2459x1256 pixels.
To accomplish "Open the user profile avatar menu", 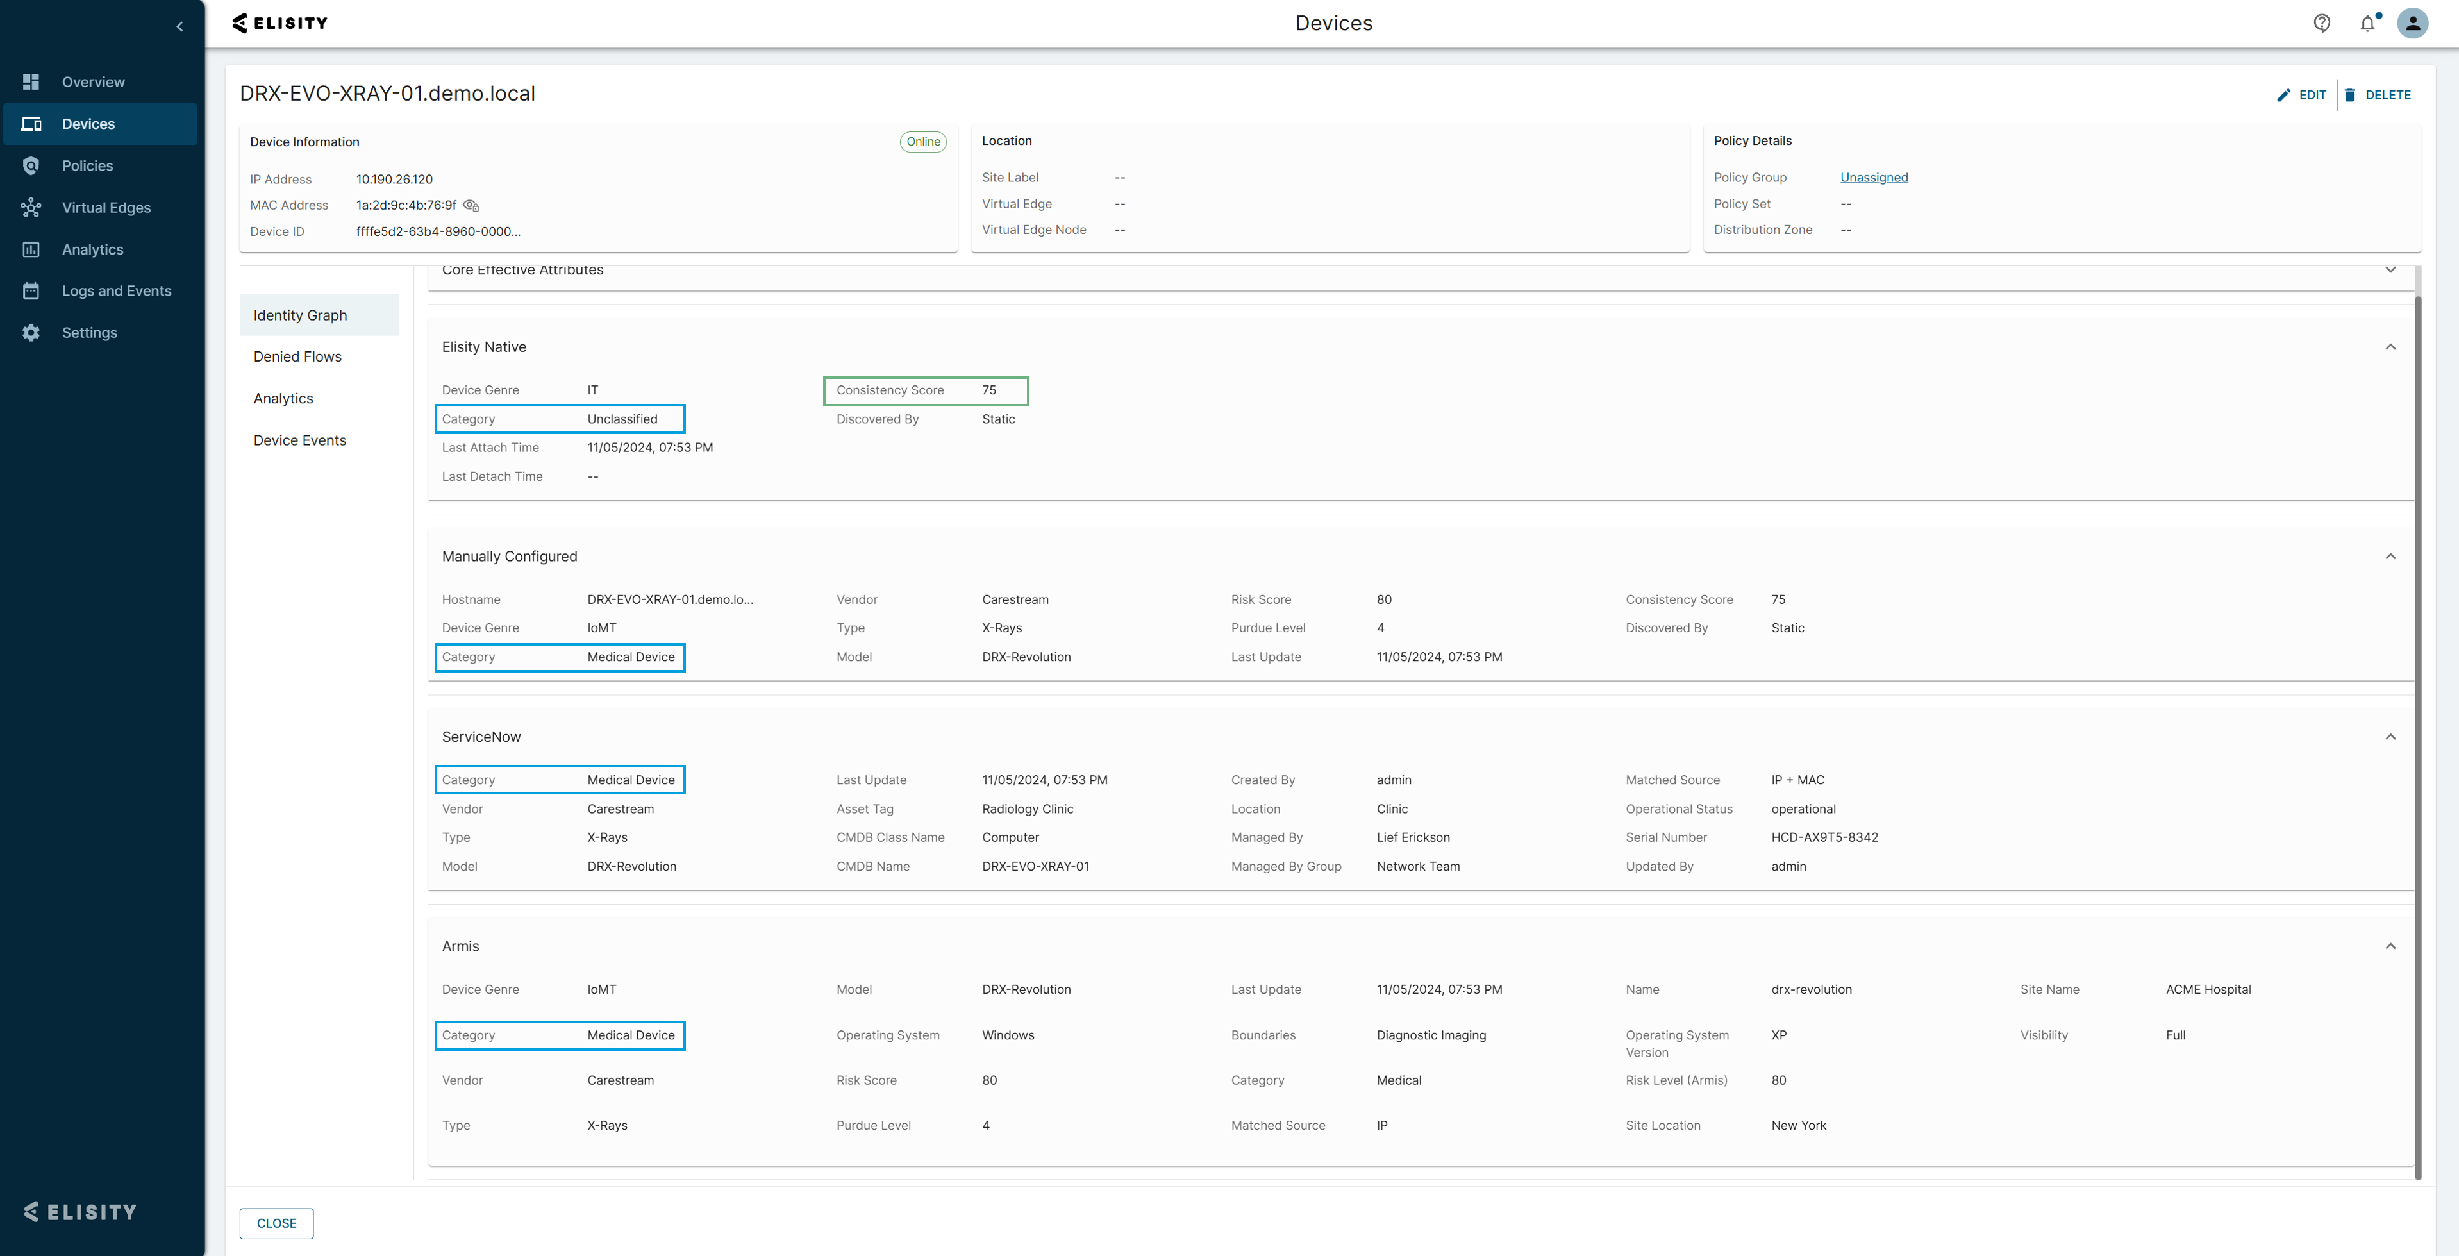I will click(2412, 24).
